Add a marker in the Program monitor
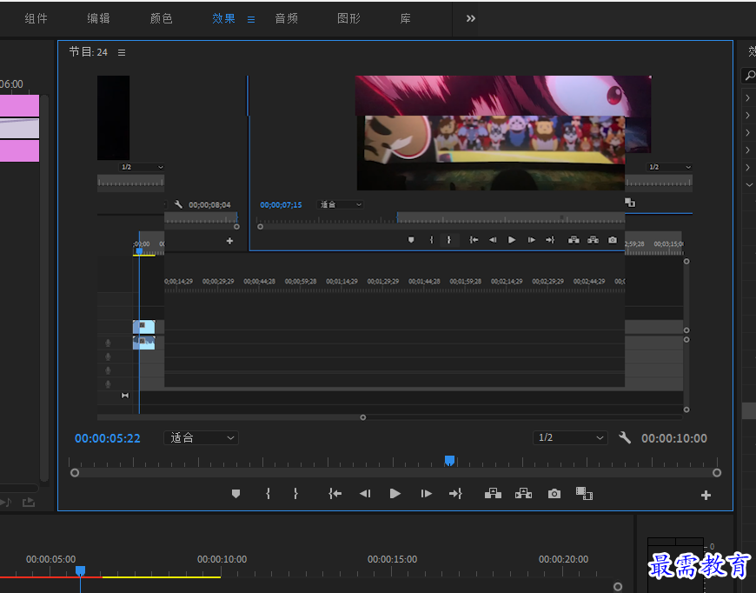756x593 pixels. (235, 494)
